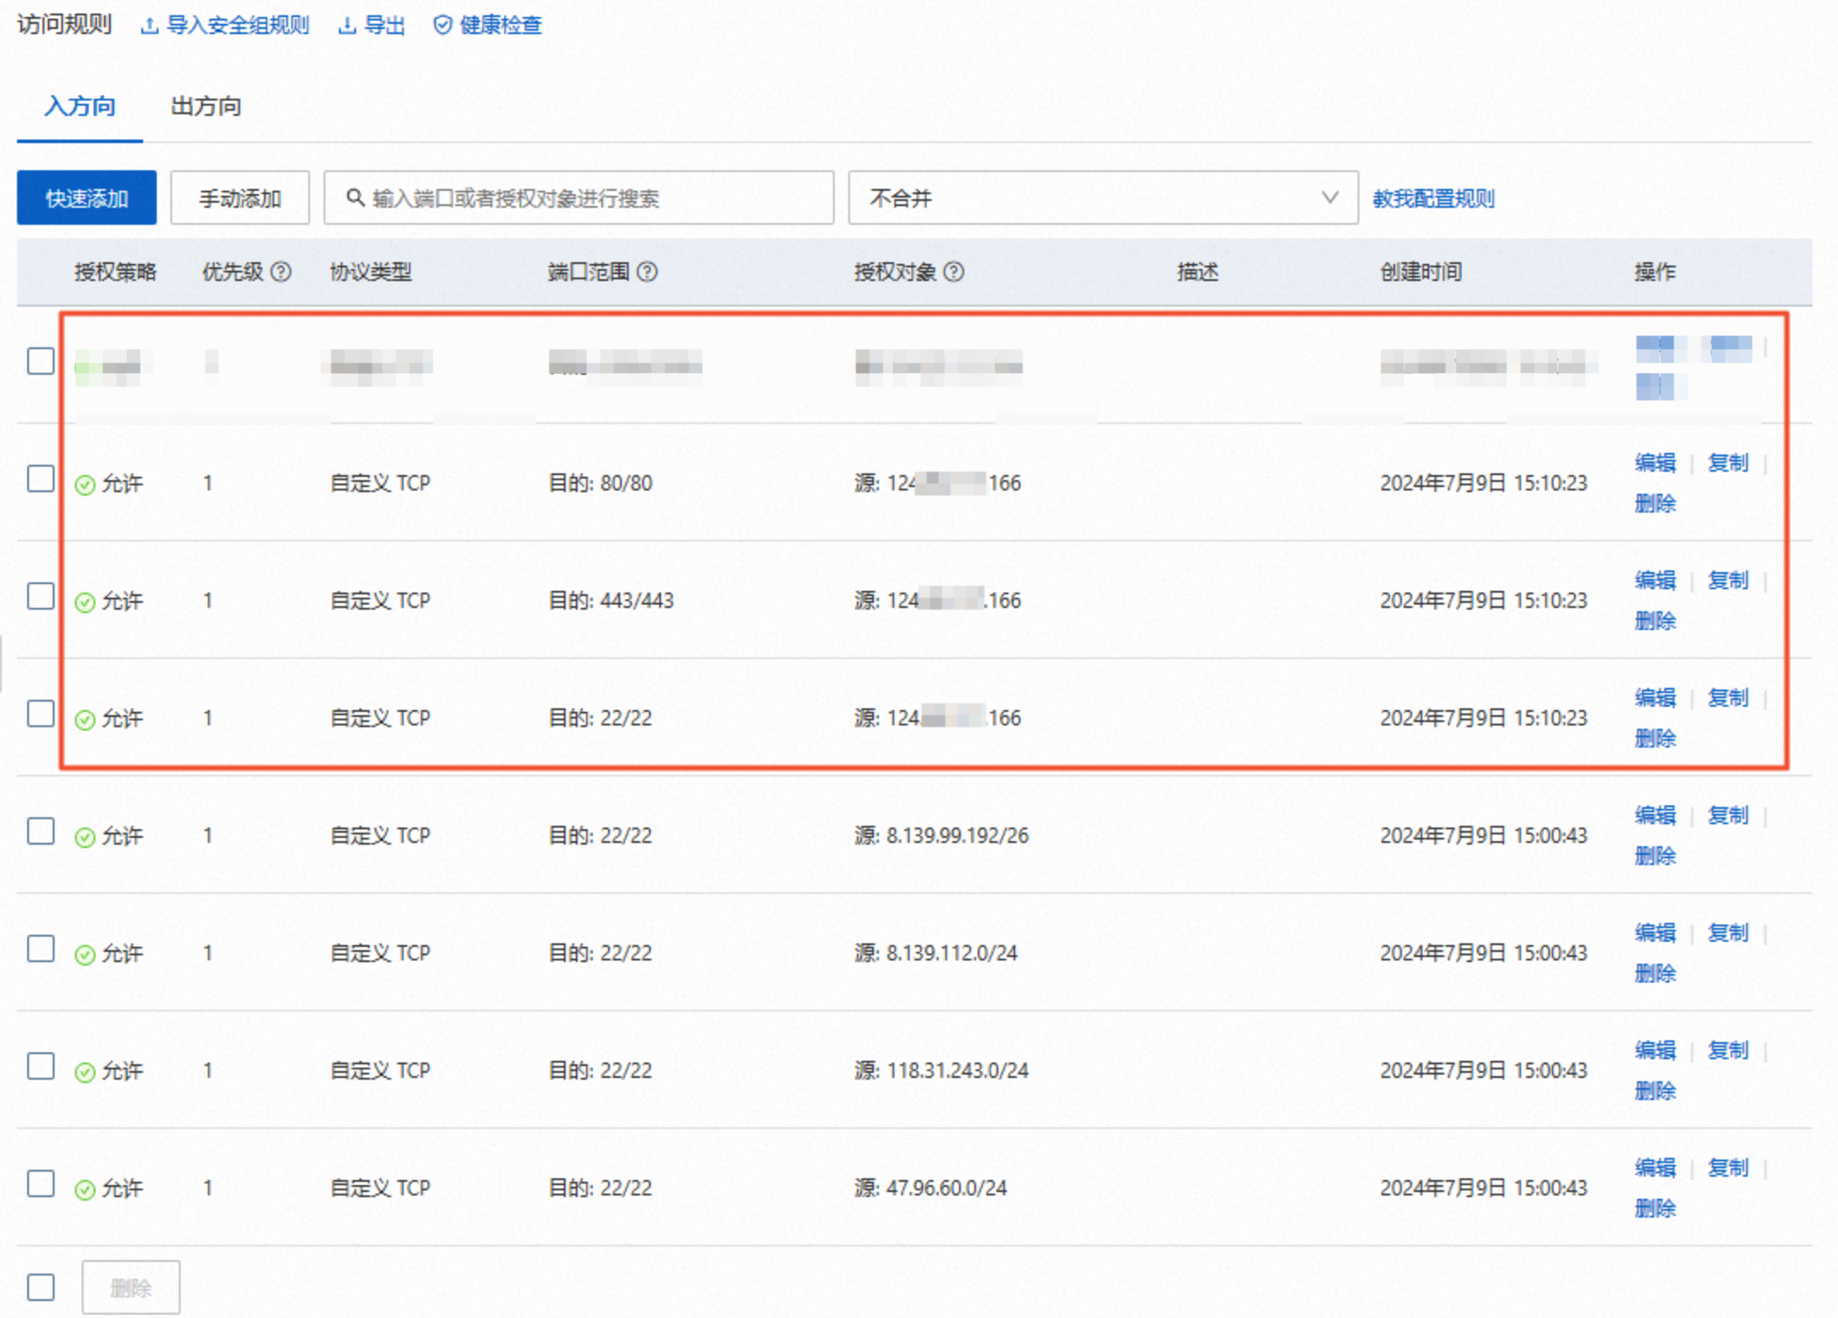Check the box for port 80/80 rule
This screenshot has height=1318, width=1838.
(x=41, y=478)
